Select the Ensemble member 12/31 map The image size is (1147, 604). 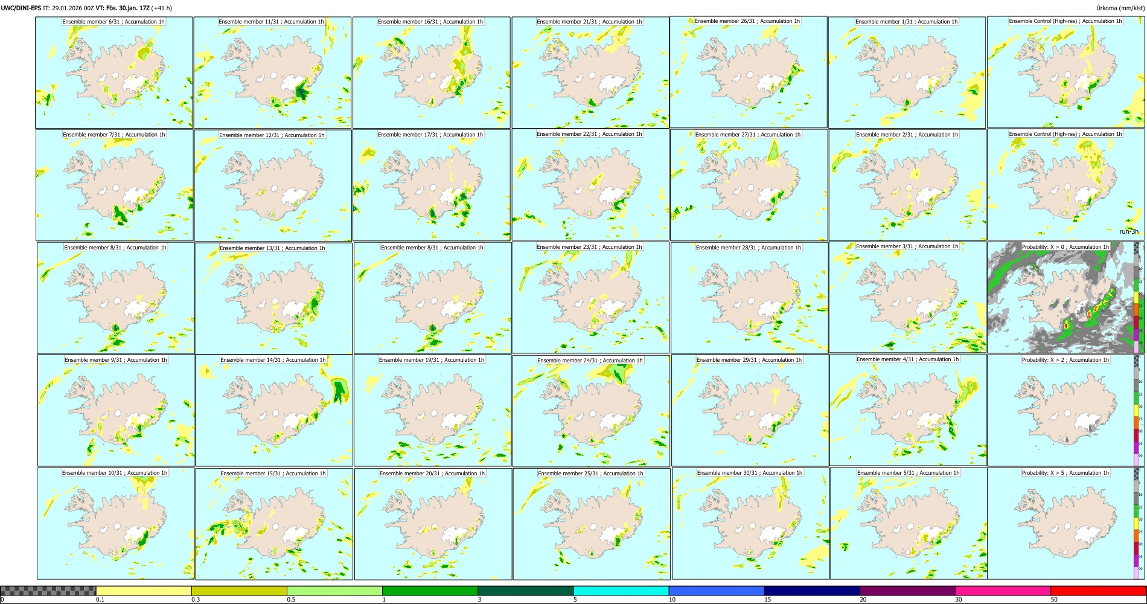click(273, 185)
